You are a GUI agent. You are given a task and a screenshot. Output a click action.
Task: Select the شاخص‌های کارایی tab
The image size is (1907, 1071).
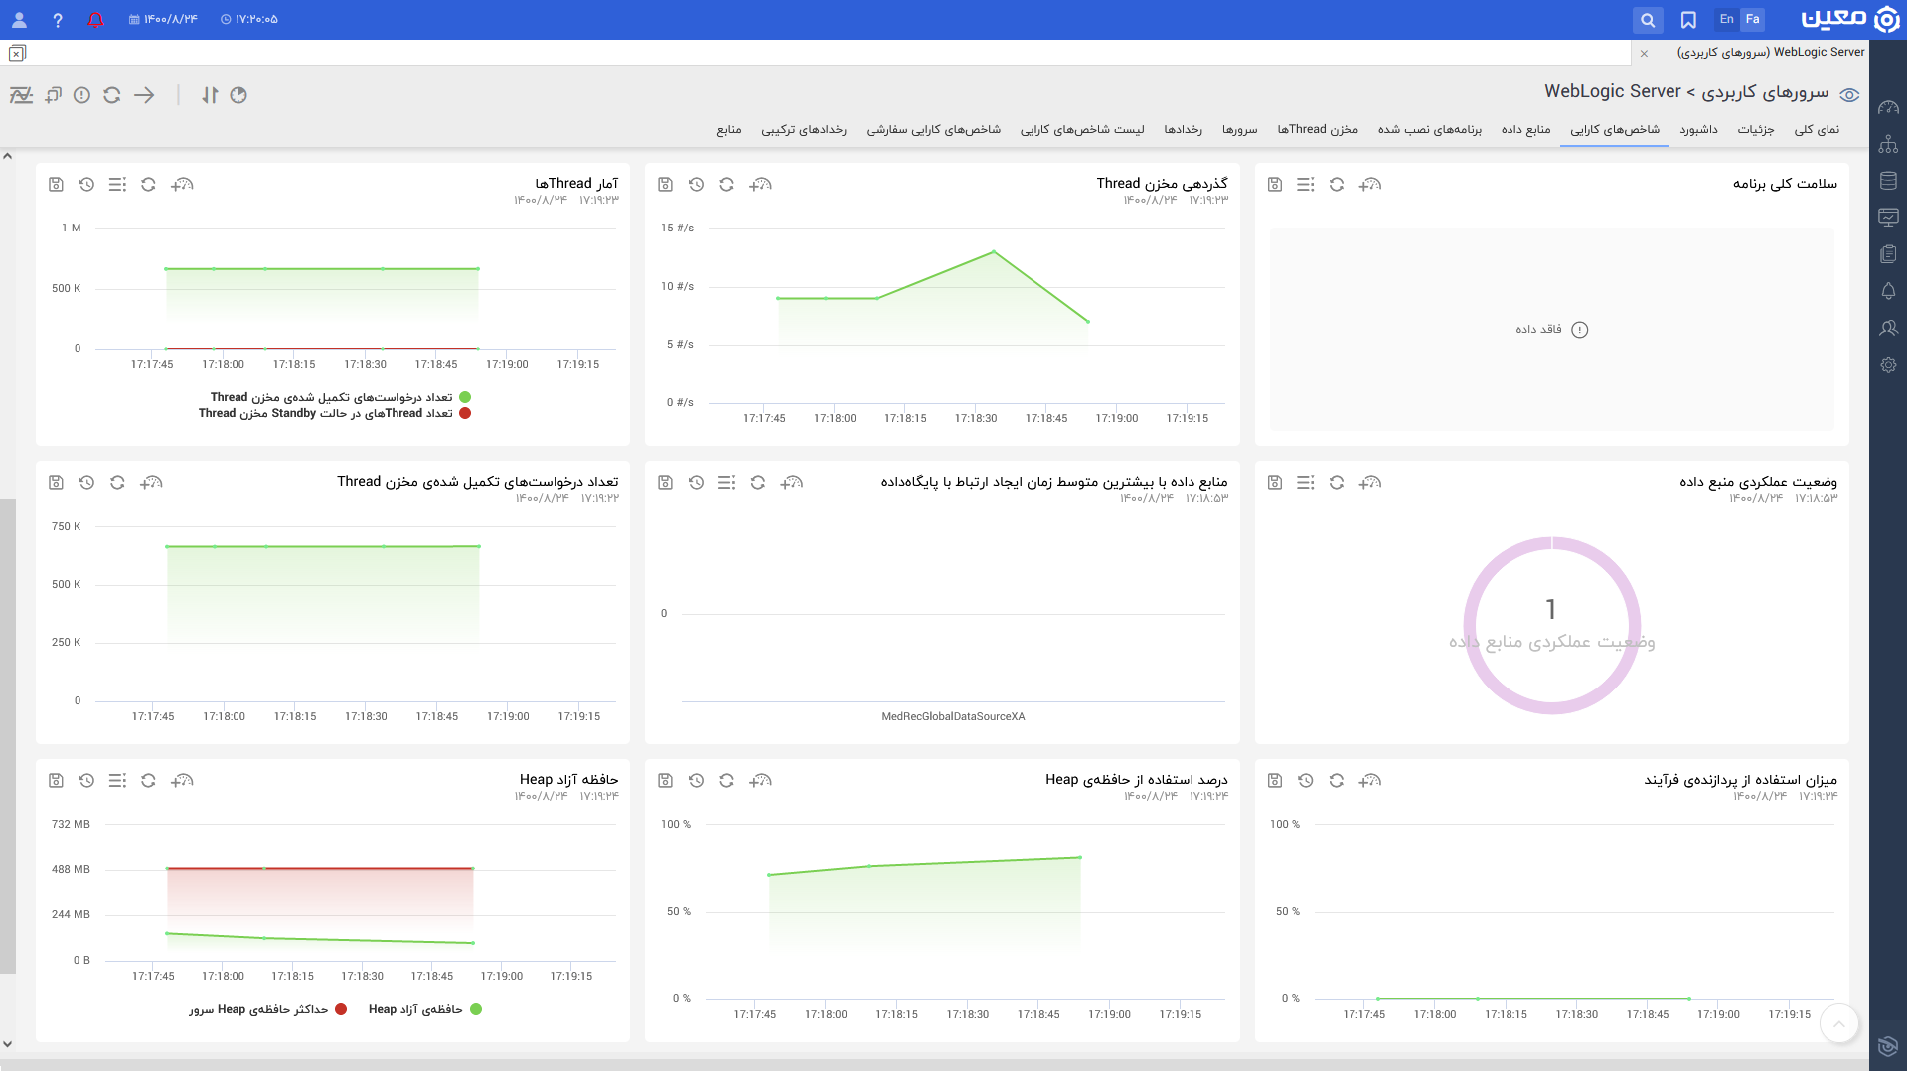1615,130
